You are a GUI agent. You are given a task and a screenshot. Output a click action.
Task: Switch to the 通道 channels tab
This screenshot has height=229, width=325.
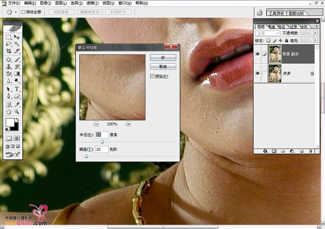coord(271,26)
